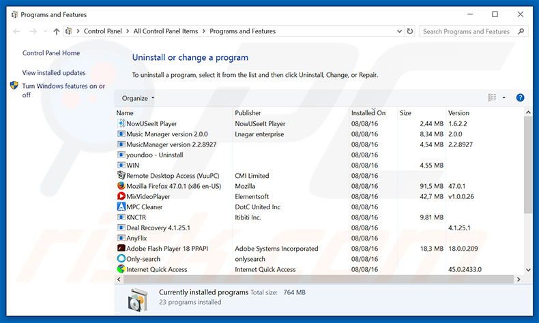The width and height of the screenshot is (539, 323).
Task: Click the WIN program icon
Action: coord(121,165)
